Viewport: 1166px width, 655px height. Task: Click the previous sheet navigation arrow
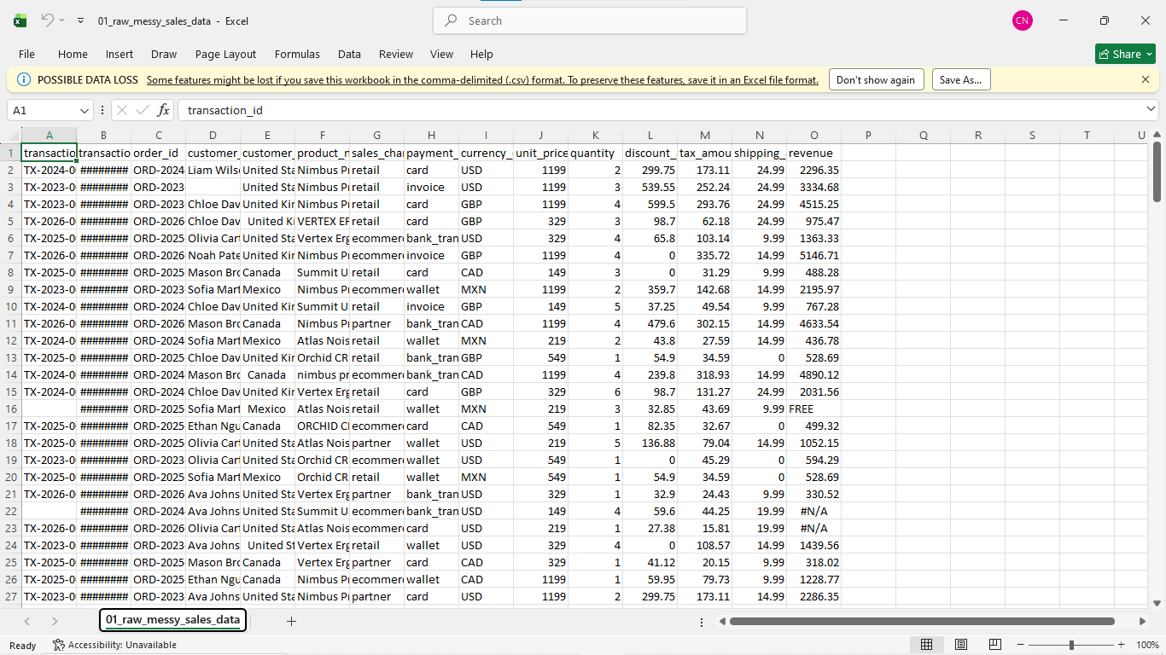pyautogui.click(x=27, y=621)
